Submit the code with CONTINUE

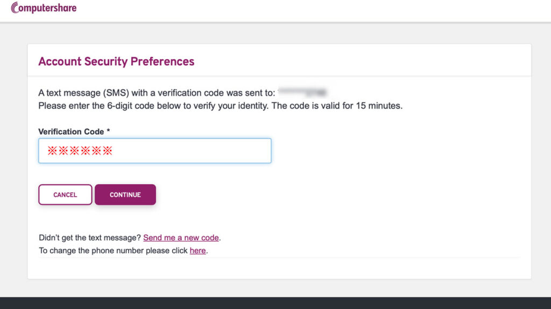point(125,195)
